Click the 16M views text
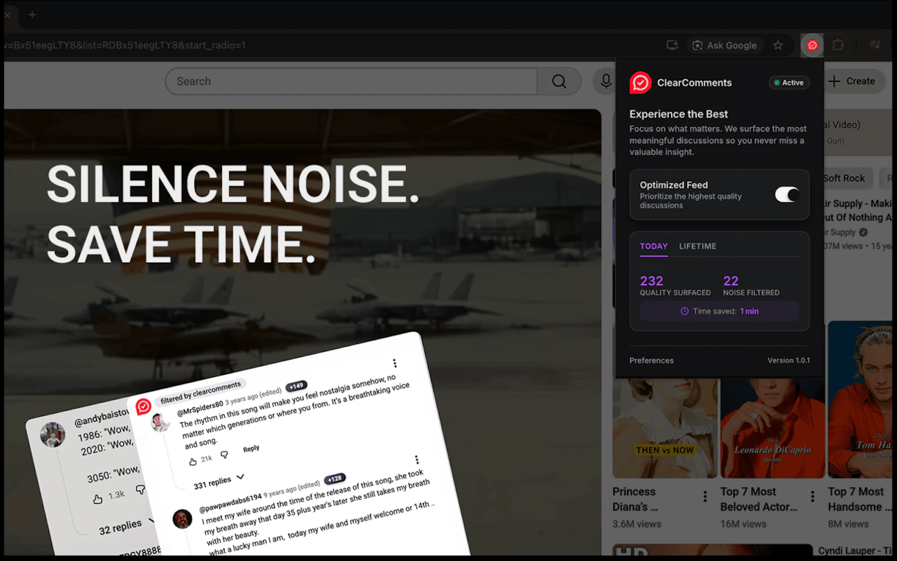Image resolution: width=897 pixels, height=561 pixels. coord(743,524)
